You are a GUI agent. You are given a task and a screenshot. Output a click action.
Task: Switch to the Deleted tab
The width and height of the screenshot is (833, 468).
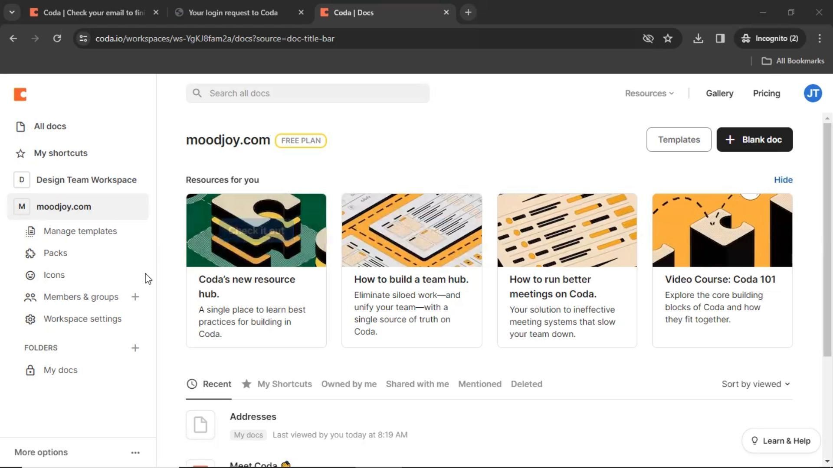(526, 384)
